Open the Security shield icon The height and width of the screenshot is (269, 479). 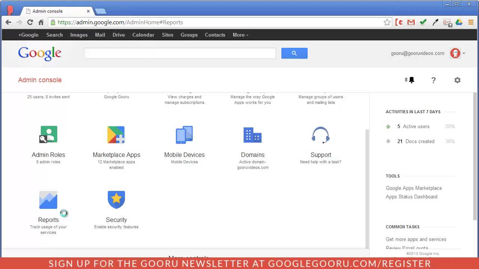point(116,200)
